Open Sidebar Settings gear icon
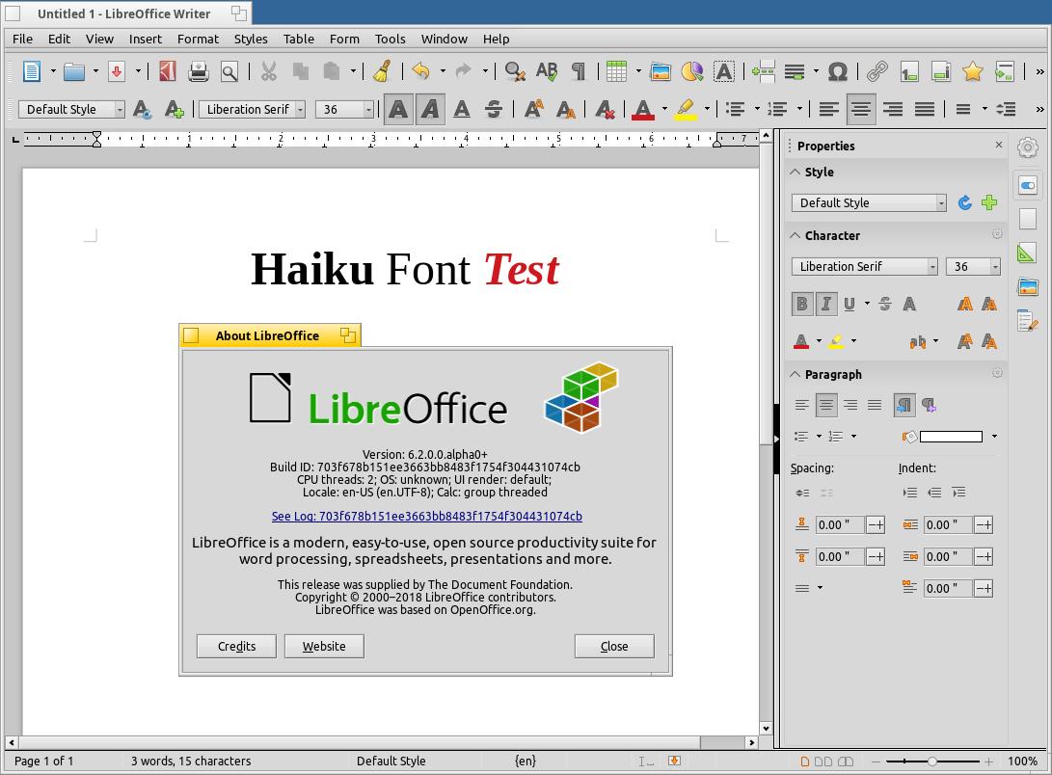 [1028, 147]
